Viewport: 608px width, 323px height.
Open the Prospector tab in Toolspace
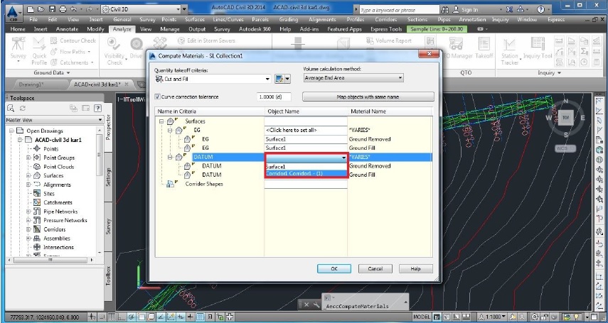coord(108,127)
